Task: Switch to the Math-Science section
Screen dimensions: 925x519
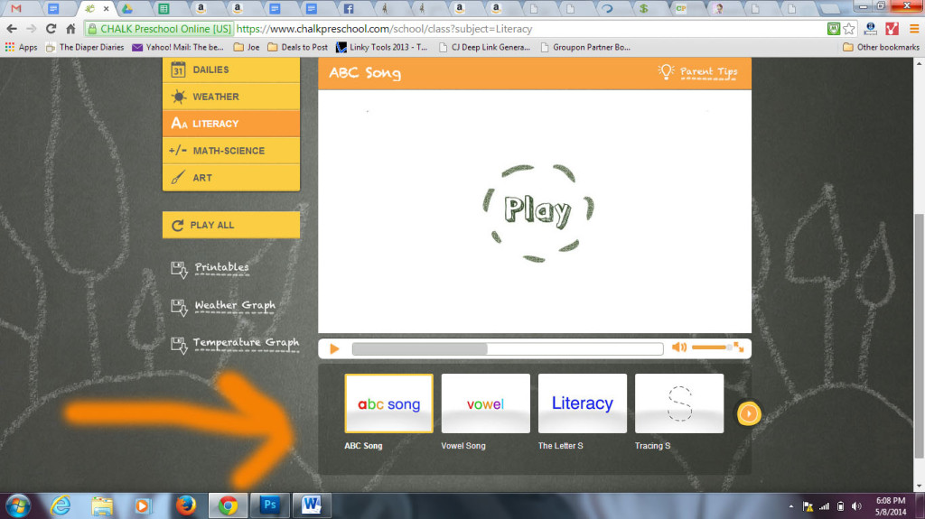Action: pos(230,151)
